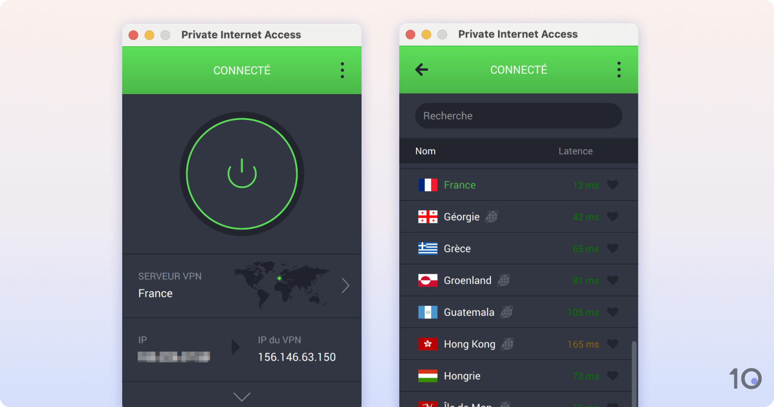This screenshot has width=774, height=407.
Task: Connect to the Hong Kong server
Action: click(468, 344)
